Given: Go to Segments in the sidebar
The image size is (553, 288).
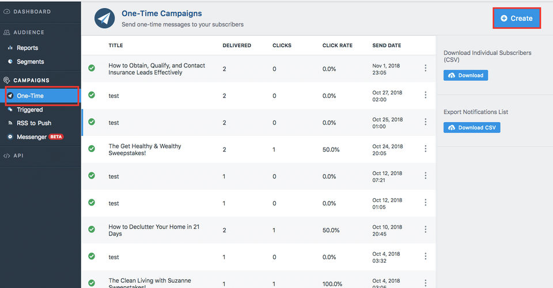Looking at the screenshot, I should click(30, 62).
